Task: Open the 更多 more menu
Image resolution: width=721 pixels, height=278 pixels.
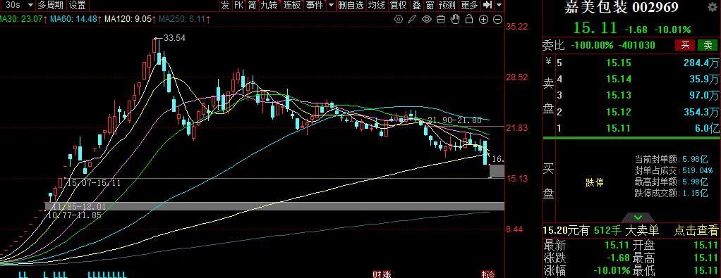Action: [x=469, y=5]
